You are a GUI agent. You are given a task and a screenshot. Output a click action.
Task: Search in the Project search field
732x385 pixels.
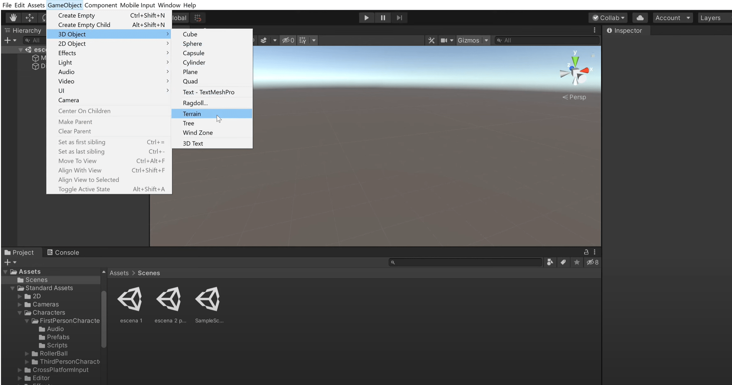(466, 262)
